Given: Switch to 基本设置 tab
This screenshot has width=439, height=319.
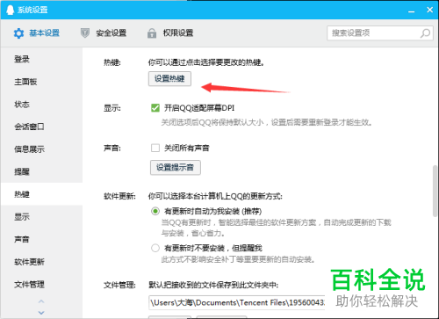Looking at the screenshot, I should point(37,33).
